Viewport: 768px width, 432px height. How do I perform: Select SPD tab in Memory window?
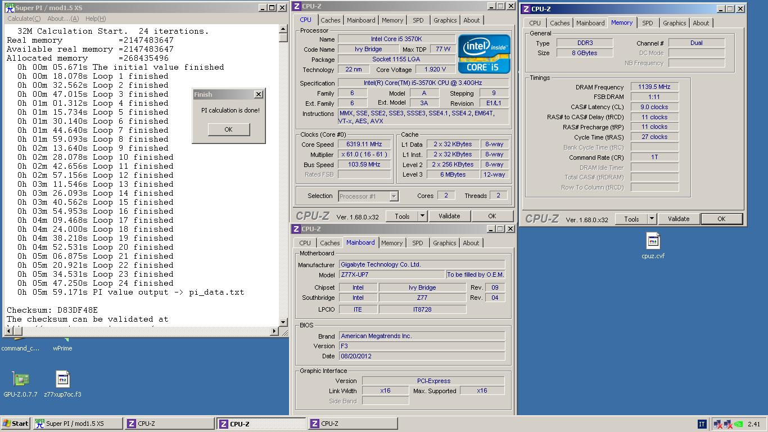648,23
